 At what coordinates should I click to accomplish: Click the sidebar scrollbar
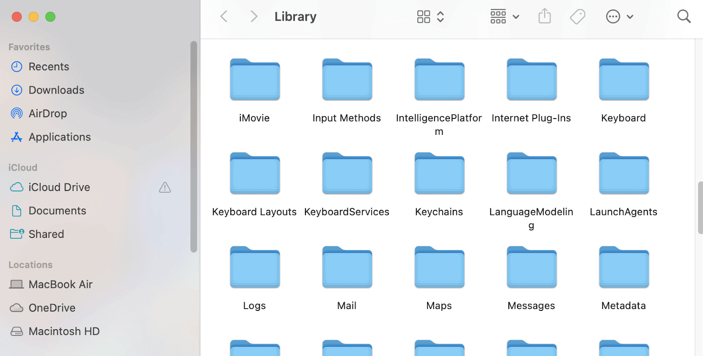click(x=194, y=147)
